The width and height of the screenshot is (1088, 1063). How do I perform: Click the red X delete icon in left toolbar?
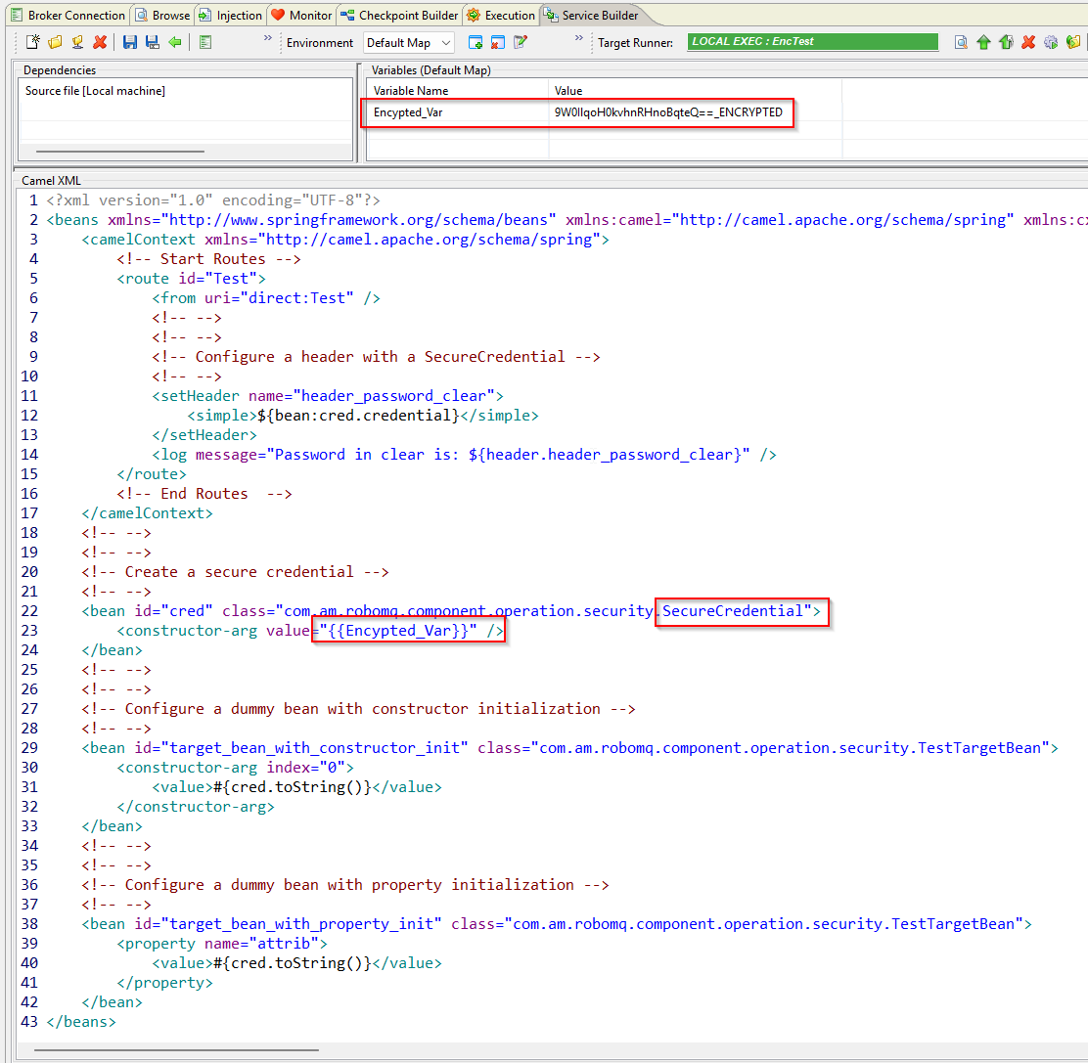[100, 42]
